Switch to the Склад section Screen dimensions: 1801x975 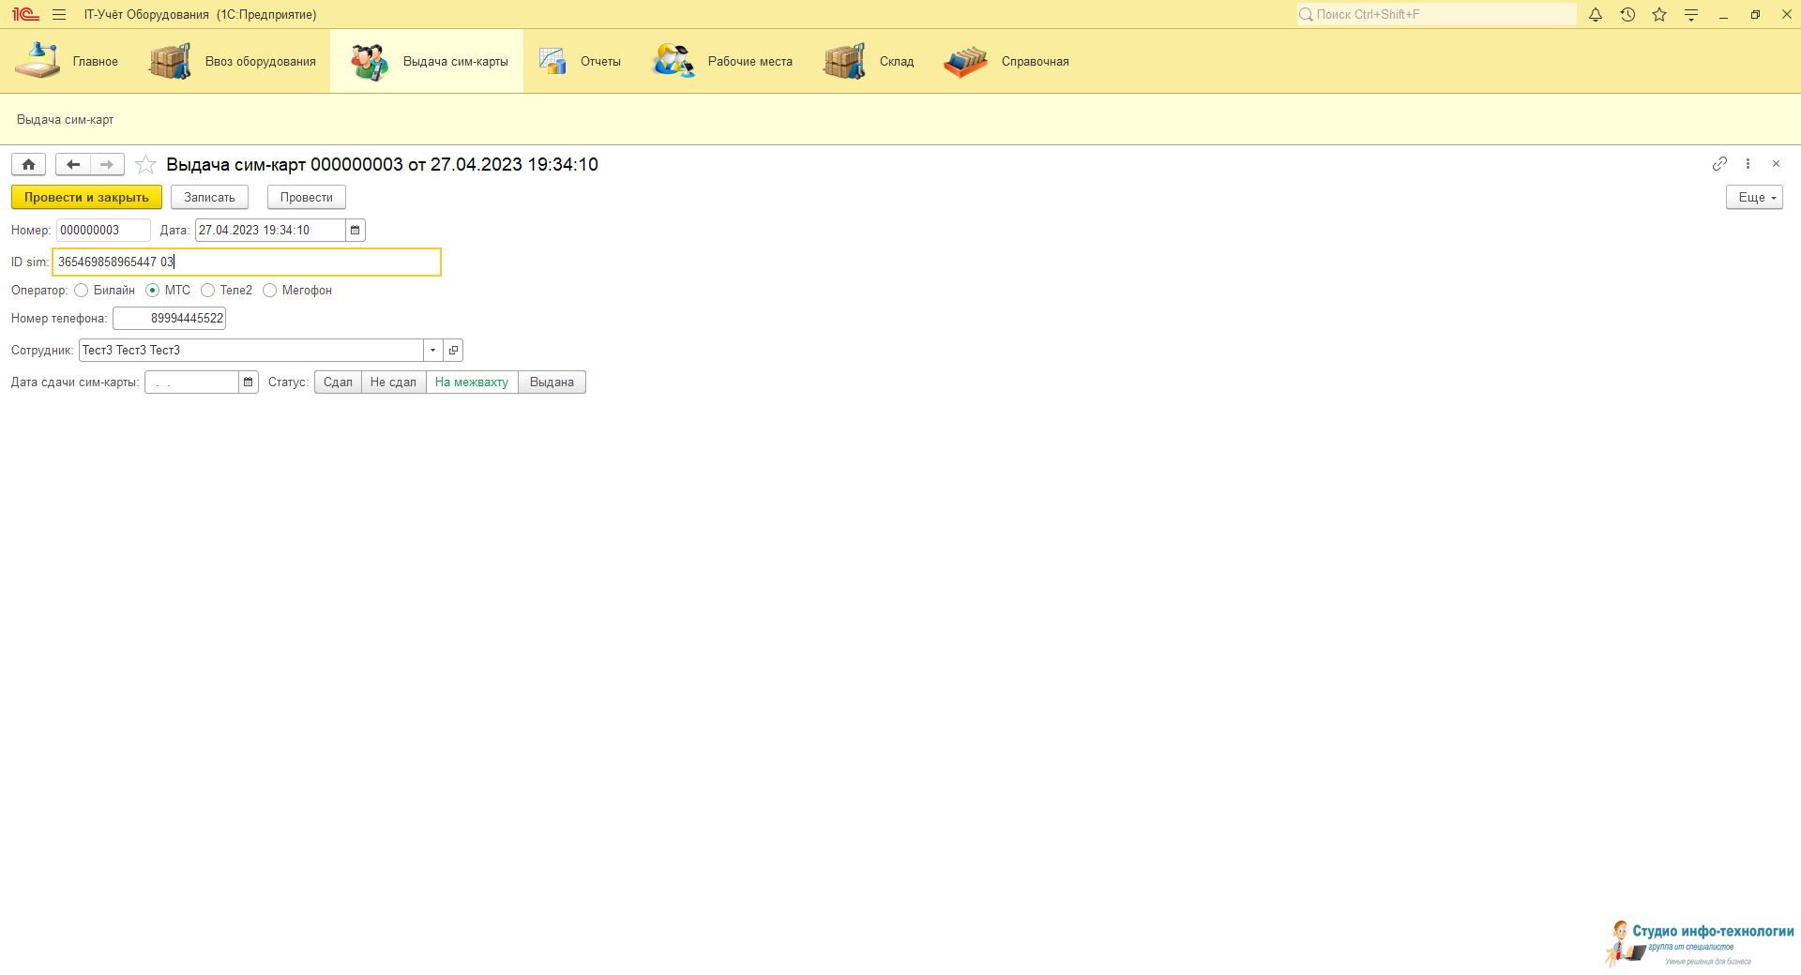(x=870, y=62)
